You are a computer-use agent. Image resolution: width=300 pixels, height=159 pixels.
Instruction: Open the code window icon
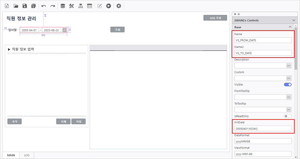pos(89,6)
